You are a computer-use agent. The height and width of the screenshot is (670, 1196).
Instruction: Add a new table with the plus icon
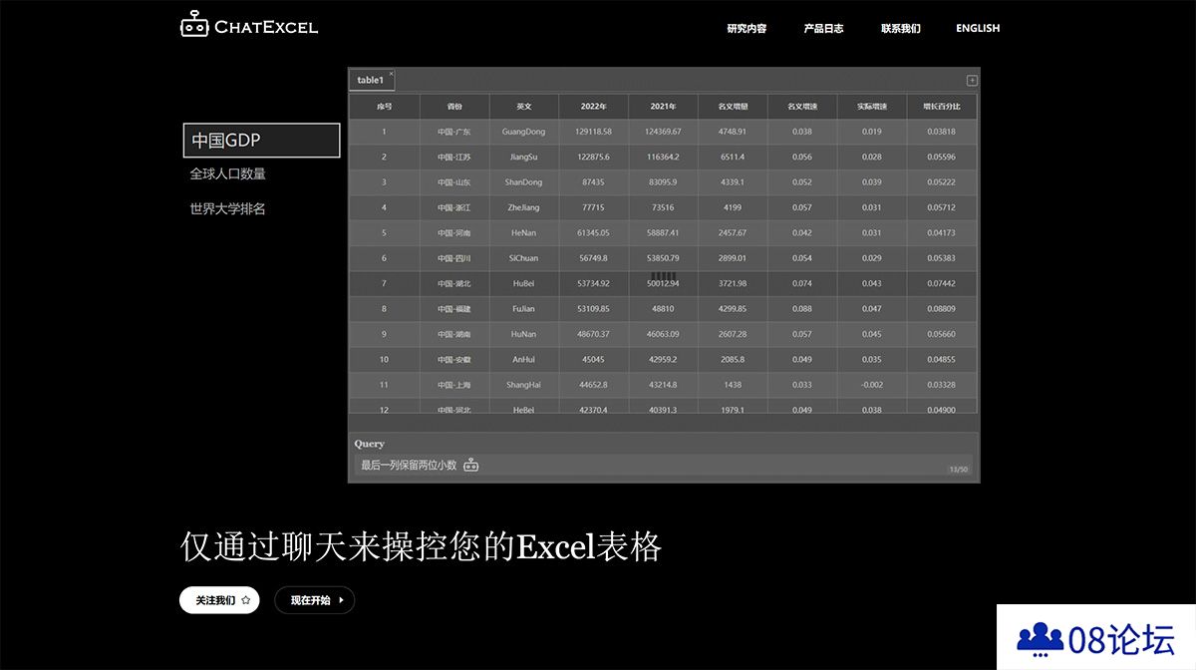coord(972,81)
